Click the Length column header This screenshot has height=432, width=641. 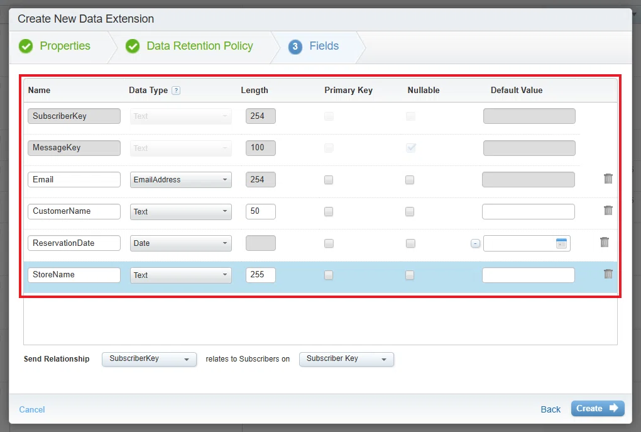[255, 90]
